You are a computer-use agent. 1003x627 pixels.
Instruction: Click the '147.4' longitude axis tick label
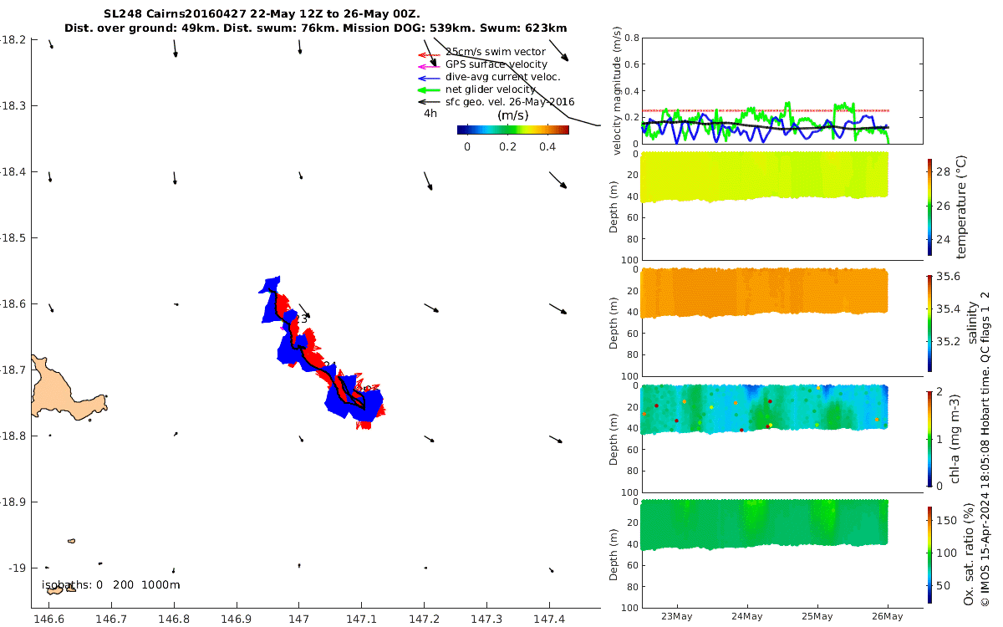tap(549, 619)
